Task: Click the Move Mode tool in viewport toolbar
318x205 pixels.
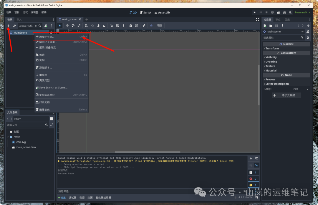Action: [67, 26]
